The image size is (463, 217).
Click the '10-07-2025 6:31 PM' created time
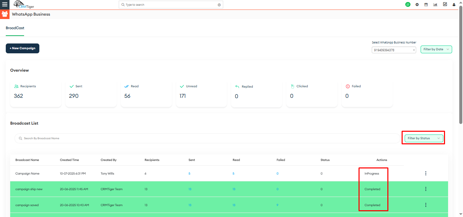(x=73, y=174)
